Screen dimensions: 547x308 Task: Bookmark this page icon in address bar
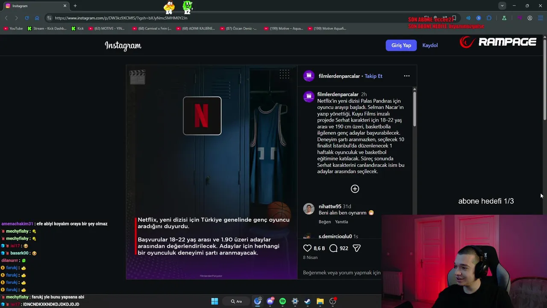(x=454, y=18)
